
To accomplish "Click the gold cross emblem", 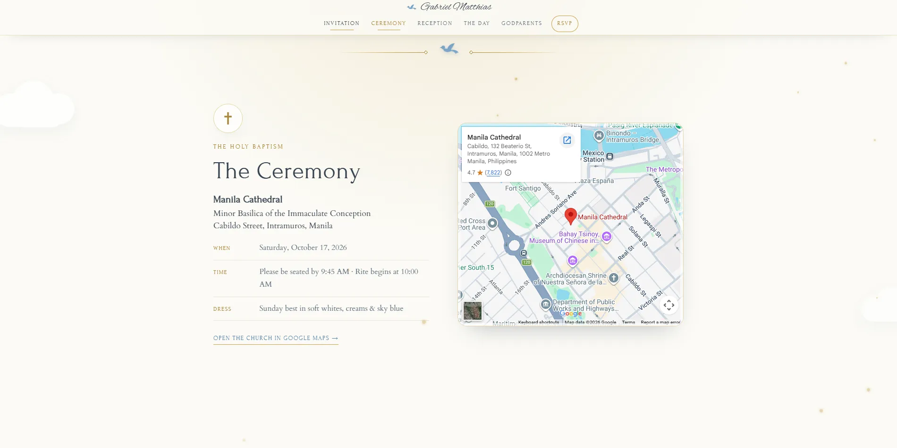I will (228, 118).
